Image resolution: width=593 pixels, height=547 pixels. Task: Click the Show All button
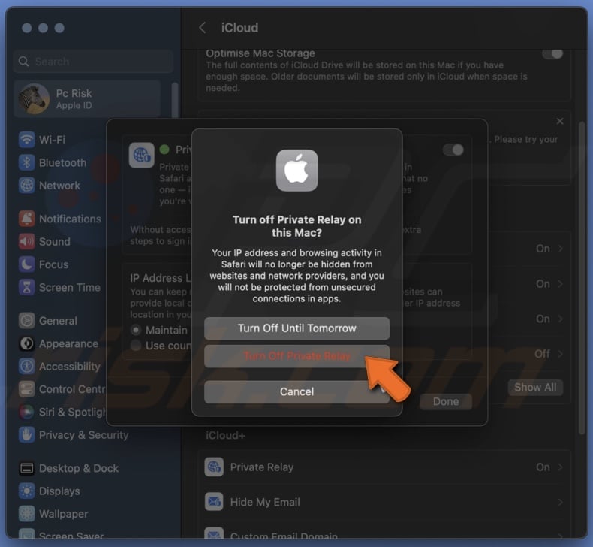coord(535,387)
